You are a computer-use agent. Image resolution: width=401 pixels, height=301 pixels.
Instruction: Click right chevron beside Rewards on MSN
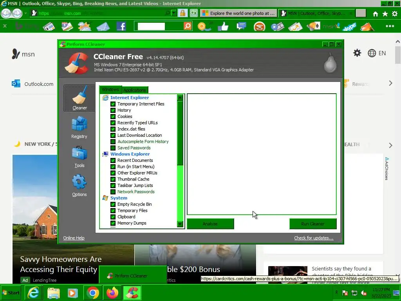[390, 83]
